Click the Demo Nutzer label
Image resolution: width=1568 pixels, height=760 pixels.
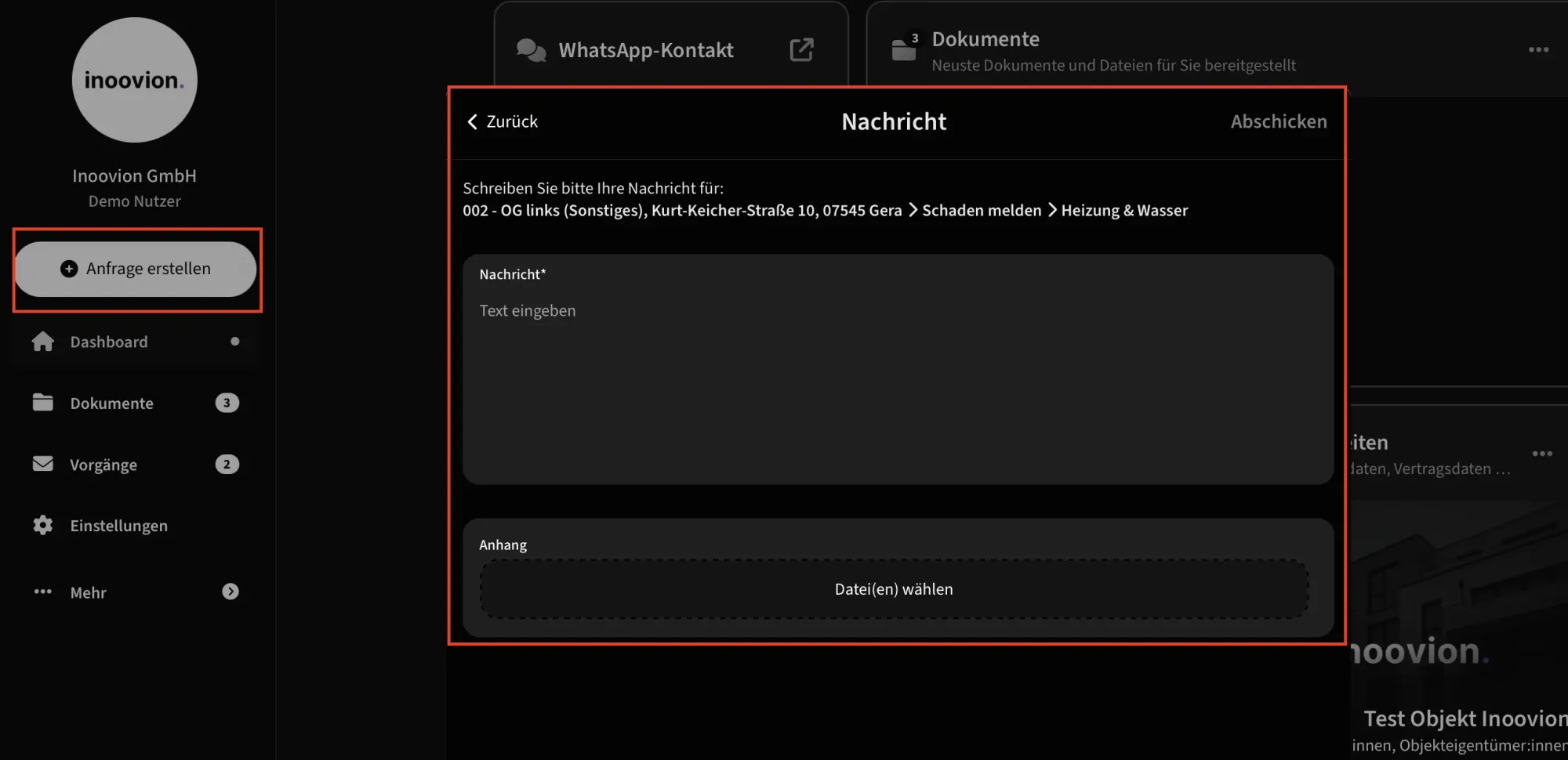click(135, 201)
